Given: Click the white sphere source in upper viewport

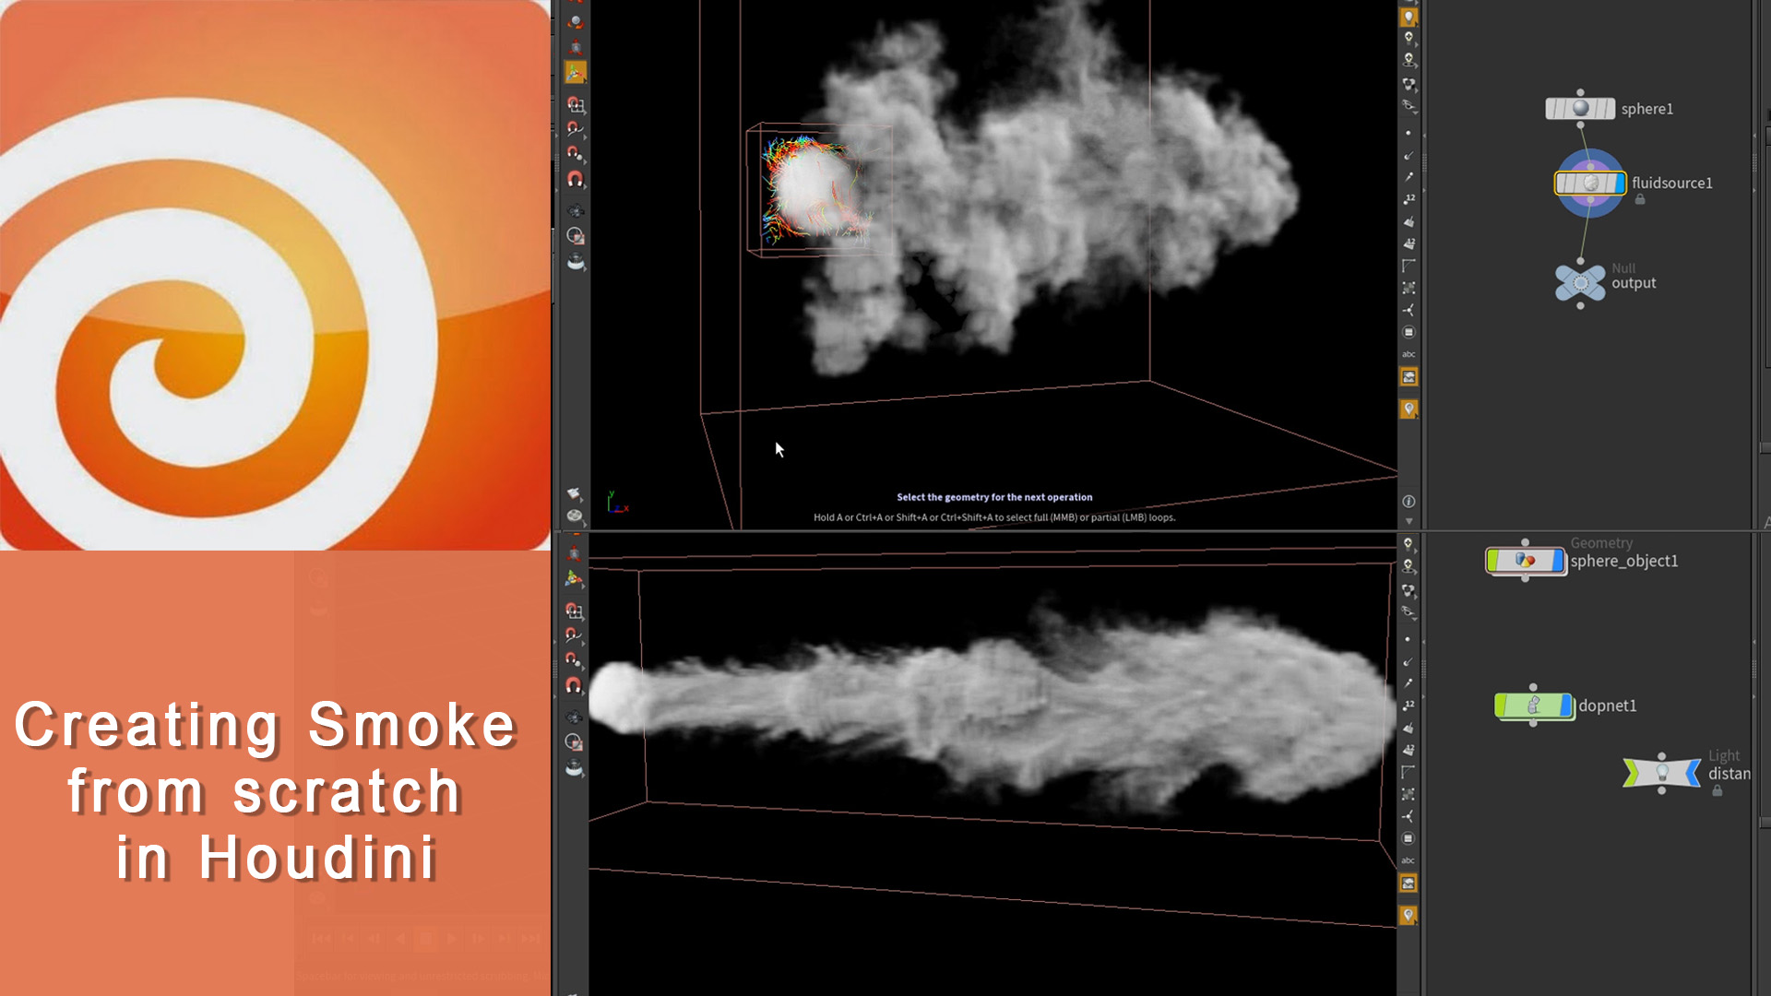Looking at the screenshot, I should coord(814,189).
